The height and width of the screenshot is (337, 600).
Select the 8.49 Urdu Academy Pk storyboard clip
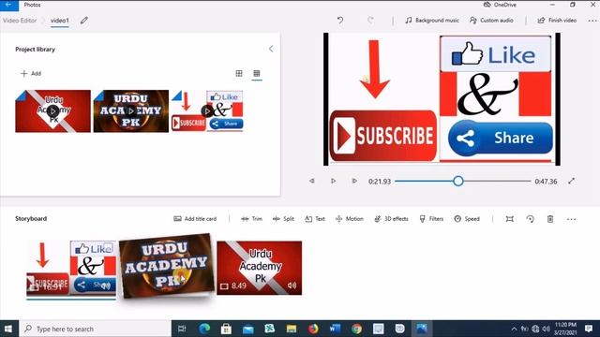(x=260, y=268)
